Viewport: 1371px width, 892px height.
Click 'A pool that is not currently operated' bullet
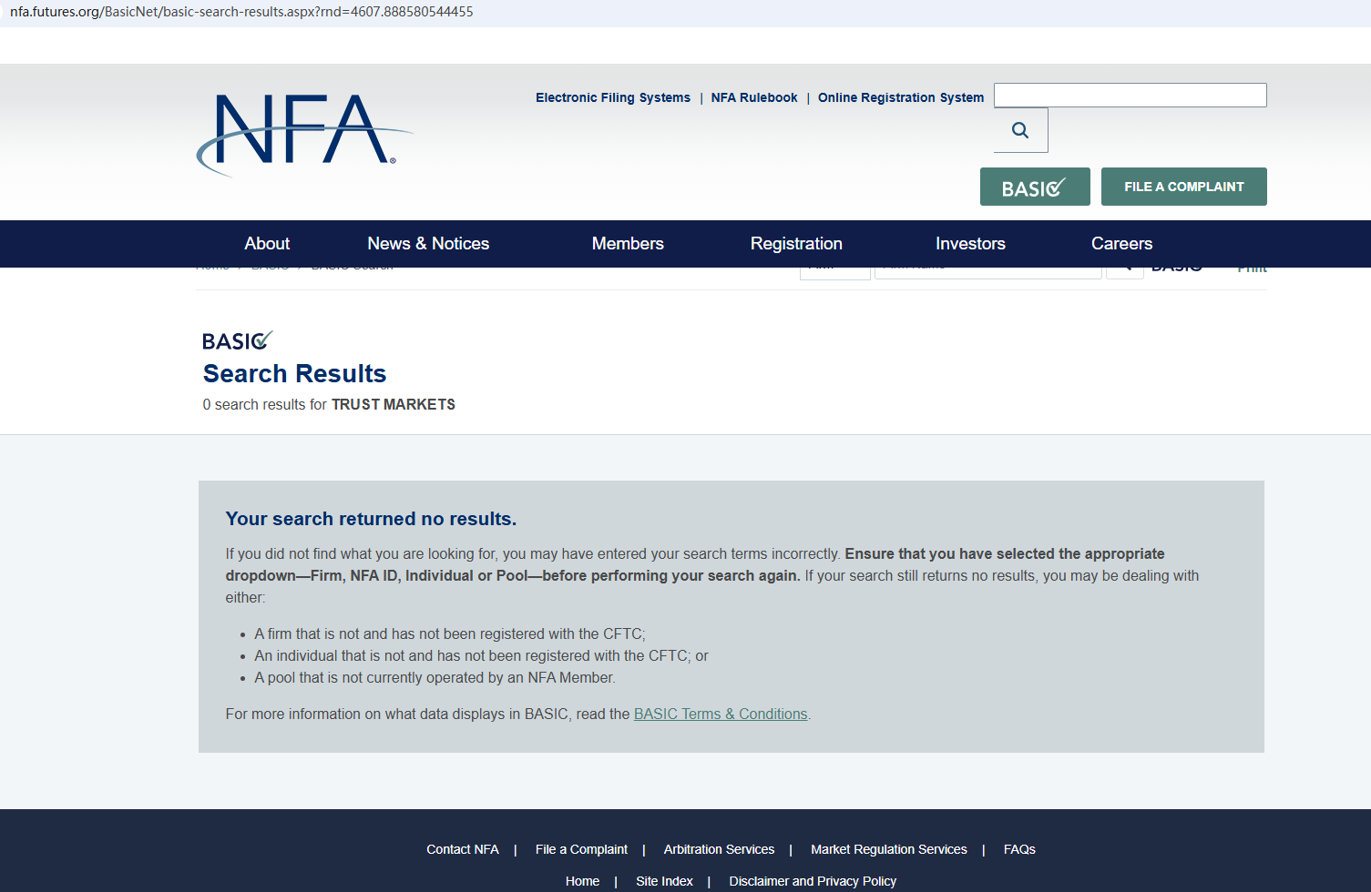pos(435,678)
